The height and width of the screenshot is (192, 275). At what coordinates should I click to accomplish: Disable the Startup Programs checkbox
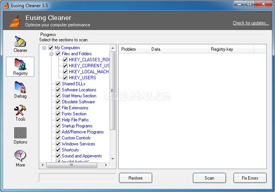tap(58, 126)
